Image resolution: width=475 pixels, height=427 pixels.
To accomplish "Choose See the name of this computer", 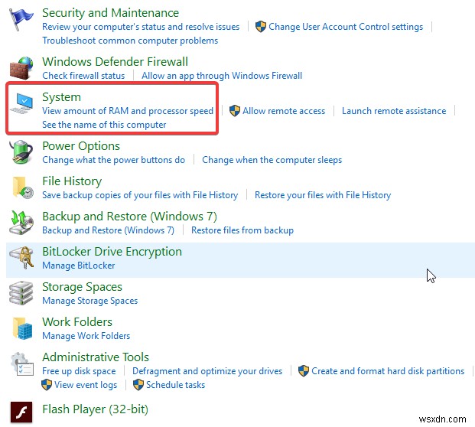I will (x=104, y=125).
